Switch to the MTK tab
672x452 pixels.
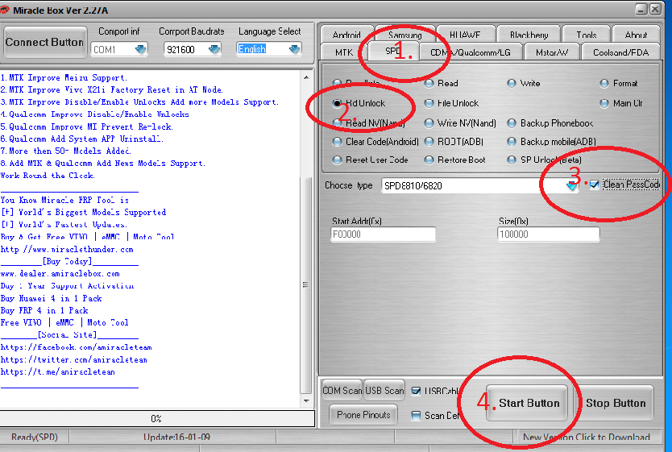click(344, 52)
